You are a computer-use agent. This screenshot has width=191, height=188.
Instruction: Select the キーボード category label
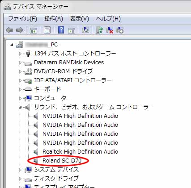point(47,89)
